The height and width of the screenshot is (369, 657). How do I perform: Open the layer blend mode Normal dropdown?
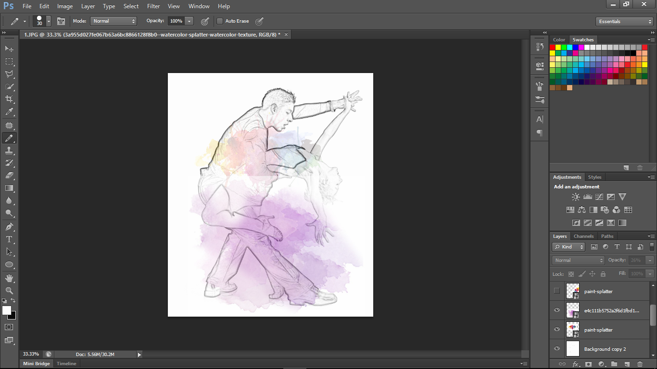coord(578,260)
